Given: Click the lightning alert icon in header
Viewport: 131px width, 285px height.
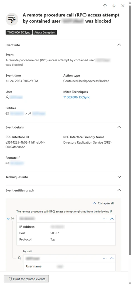Looking at the screenshot, I should click(12, 19).
